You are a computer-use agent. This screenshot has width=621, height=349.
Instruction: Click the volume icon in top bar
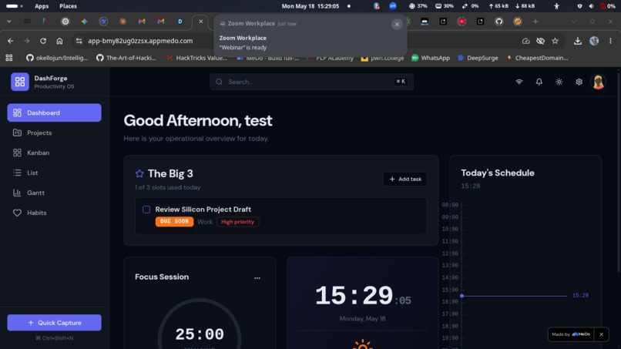[x=591, y=6]
